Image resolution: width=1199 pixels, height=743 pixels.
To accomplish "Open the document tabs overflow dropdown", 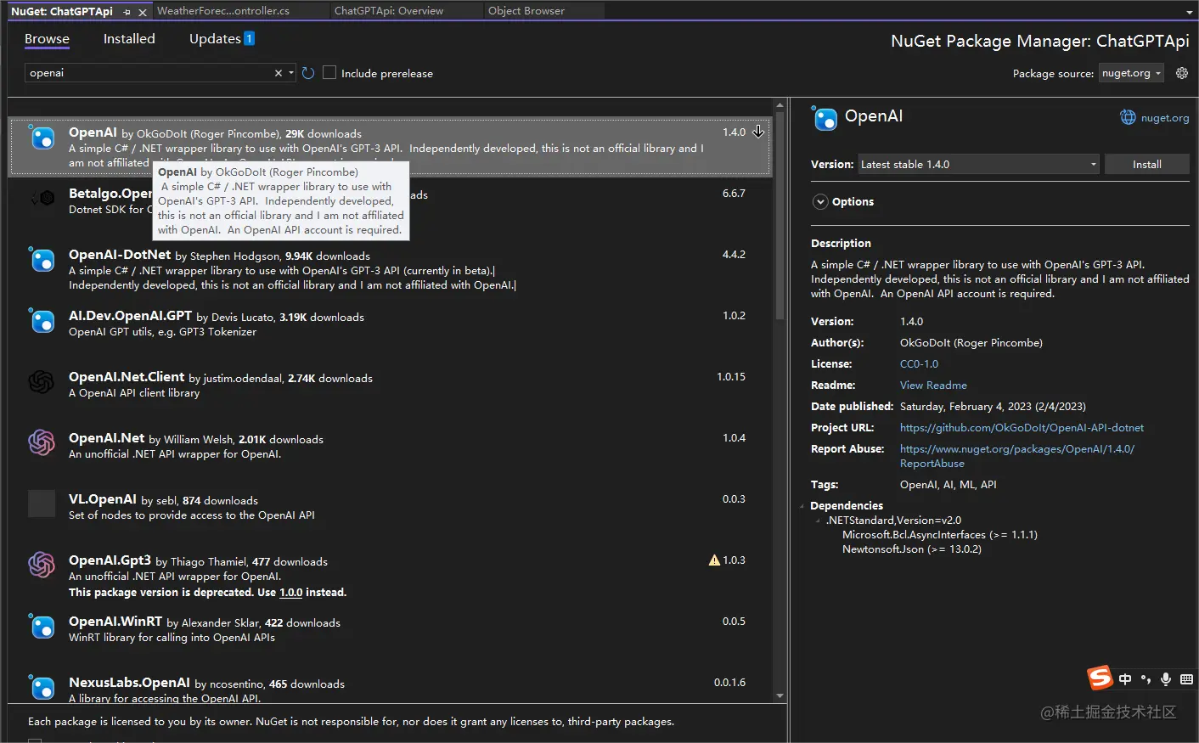I will coord(1189,13).
